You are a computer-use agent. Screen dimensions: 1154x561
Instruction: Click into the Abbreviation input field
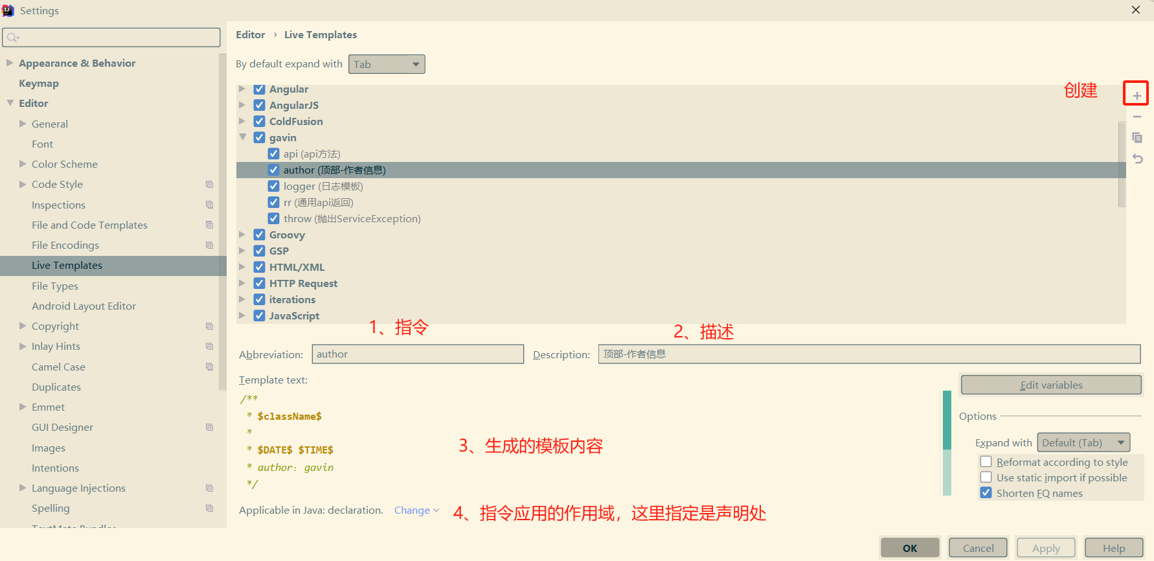pyautogui.click(x=418, y=354)
